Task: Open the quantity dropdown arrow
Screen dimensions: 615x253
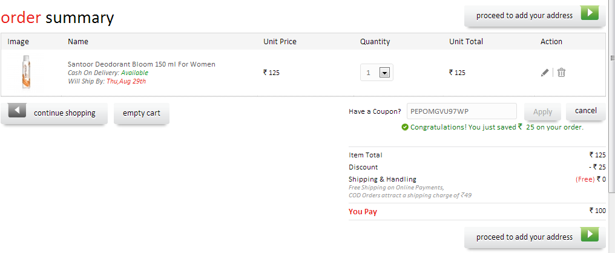Action: tap(384, 73)
